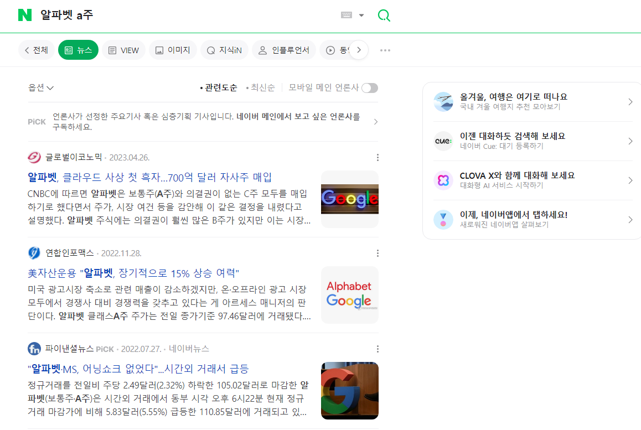Click the Naver app tap icon
The image size is (641, 430).
point(443,220)
